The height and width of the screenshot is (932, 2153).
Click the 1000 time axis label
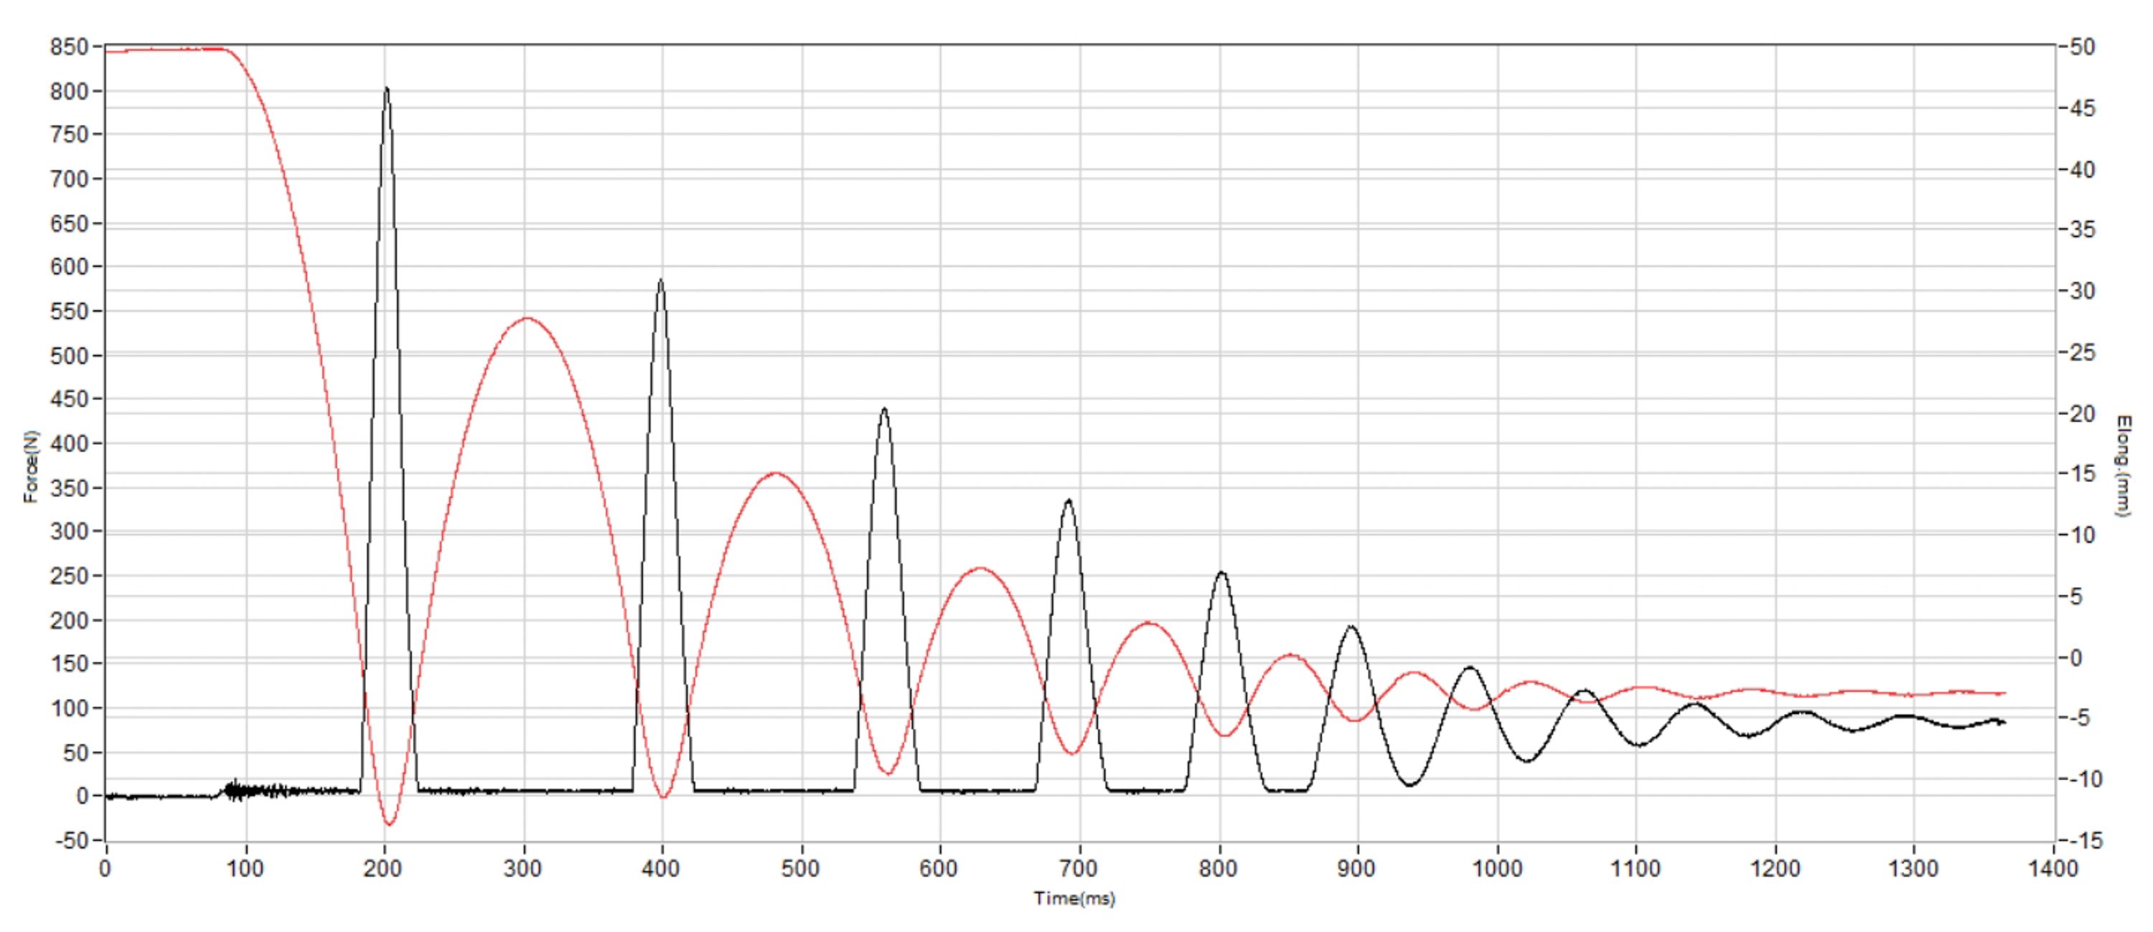tap(1496, 867)
